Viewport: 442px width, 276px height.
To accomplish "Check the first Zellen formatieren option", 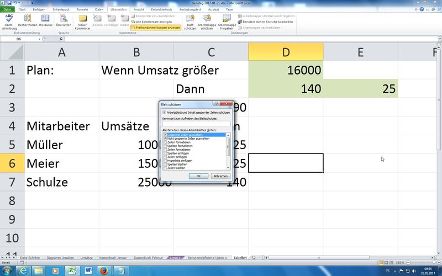I will point(165,142).
